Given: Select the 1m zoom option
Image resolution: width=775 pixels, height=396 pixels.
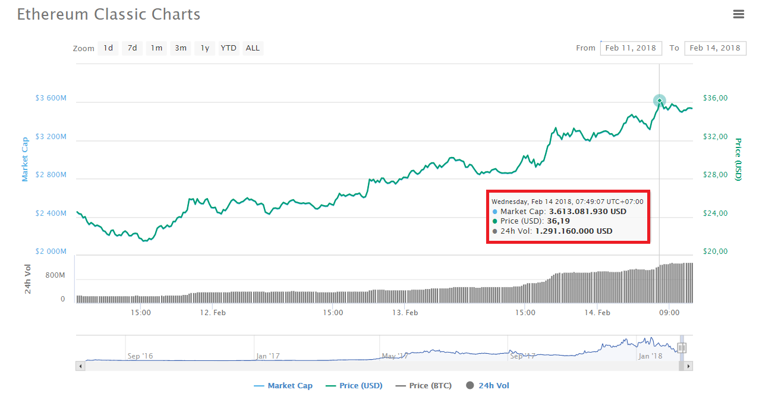Looking at the screenshot, I should click(x=156, y=48).
